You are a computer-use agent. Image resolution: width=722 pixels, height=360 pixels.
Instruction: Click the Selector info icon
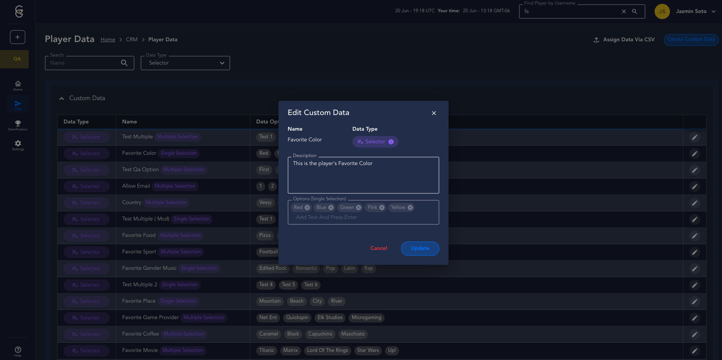tap(391, 142)
